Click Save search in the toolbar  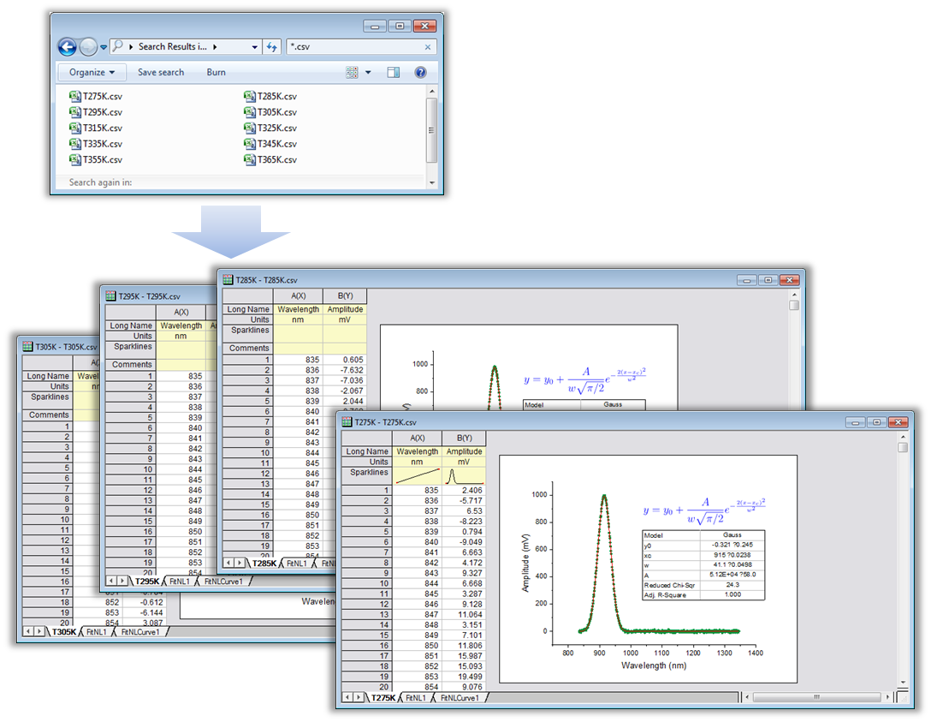click(161, 73)
